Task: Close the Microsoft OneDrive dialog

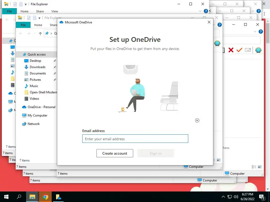Action: point(209,22)
